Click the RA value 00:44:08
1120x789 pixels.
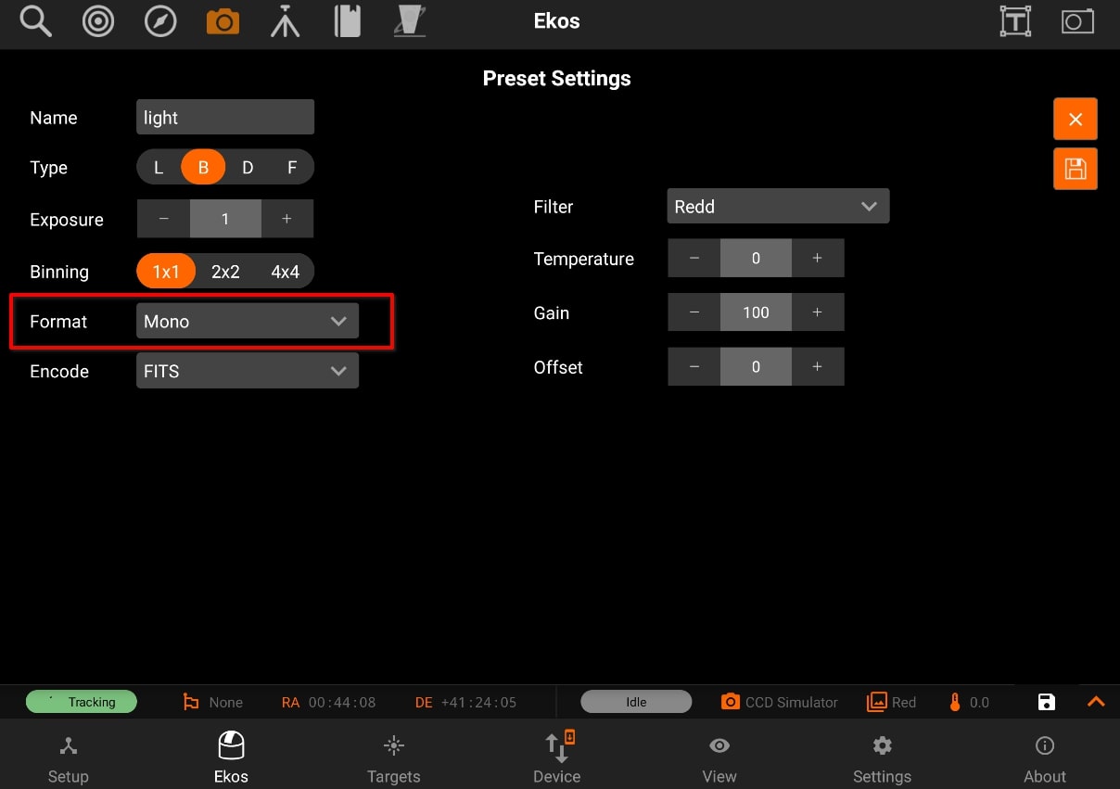[x=342, y=702]
